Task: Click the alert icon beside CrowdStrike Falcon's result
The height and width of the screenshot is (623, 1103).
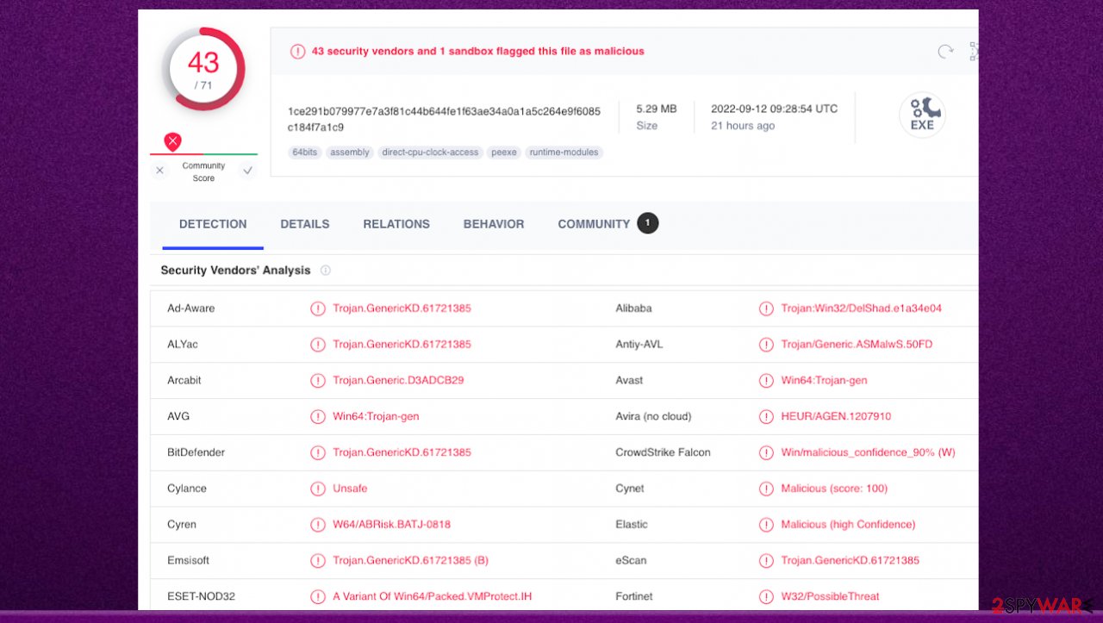Action: [x=766, y=452]
